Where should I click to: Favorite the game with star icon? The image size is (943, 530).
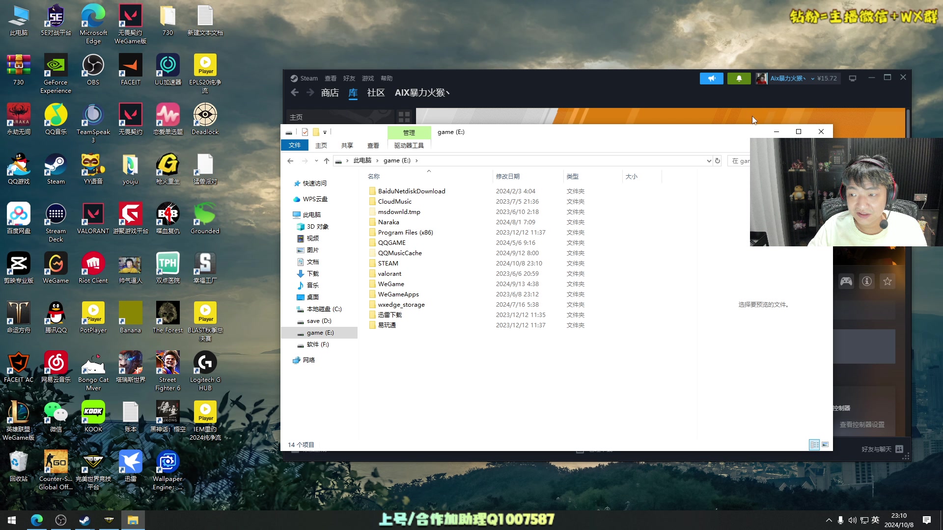tap(887, 281)
